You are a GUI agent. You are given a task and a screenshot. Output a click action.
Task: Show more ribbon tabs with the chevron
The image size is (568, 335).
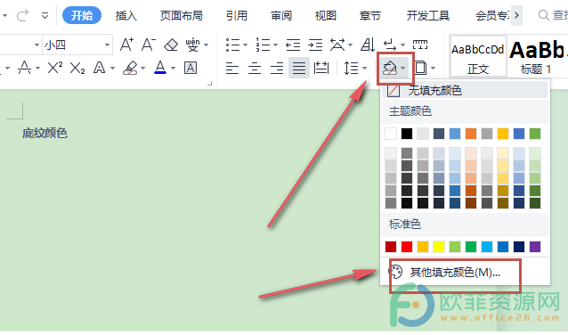517,15
